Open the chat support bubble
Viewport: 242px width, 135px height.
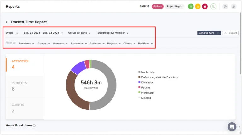click(232, 127)
